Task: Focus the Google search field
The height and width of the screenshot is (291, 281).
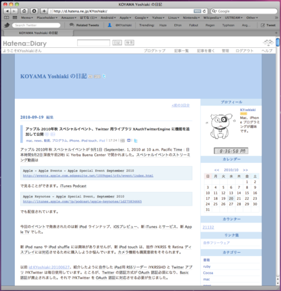Action: point(244,11)
